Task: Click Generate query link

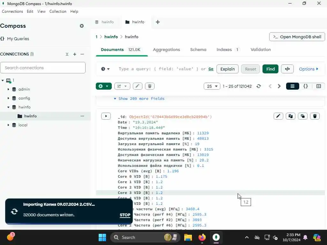Action: click(x=211, y=69)
